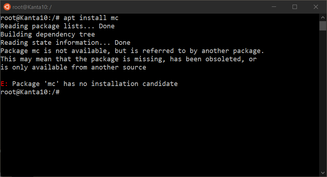Click the 'apt install mc' command text
The height and width of the screenshot is (177, 327).
tap(91, 18)
